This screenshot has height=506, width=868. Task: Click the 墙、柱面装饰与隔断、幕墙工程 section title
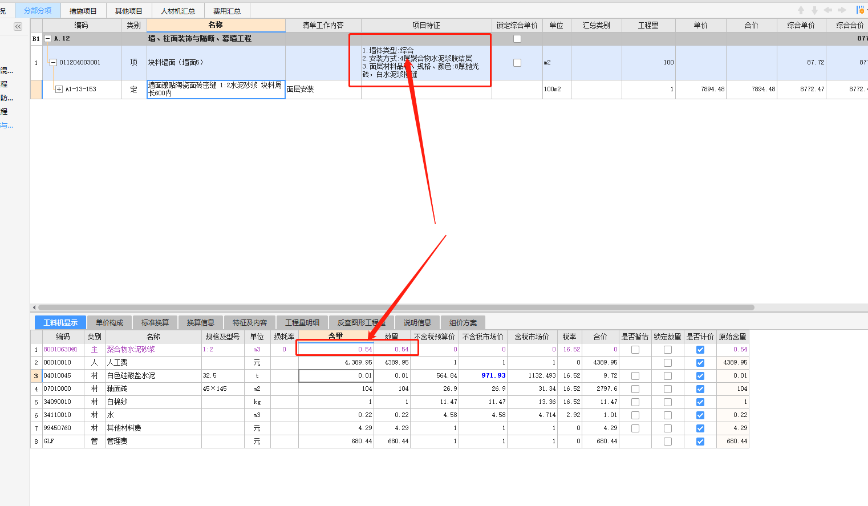point(200,39)
